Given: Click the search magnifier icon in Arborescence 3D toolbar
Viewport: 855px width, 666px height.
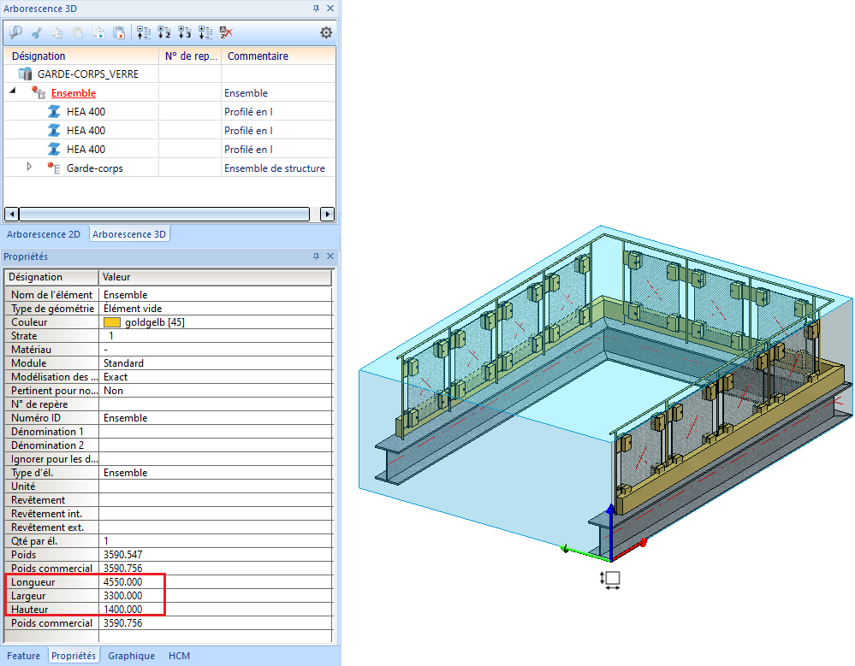Looking at the screenshot, I should pyautogui.click(x=15, y=33).
